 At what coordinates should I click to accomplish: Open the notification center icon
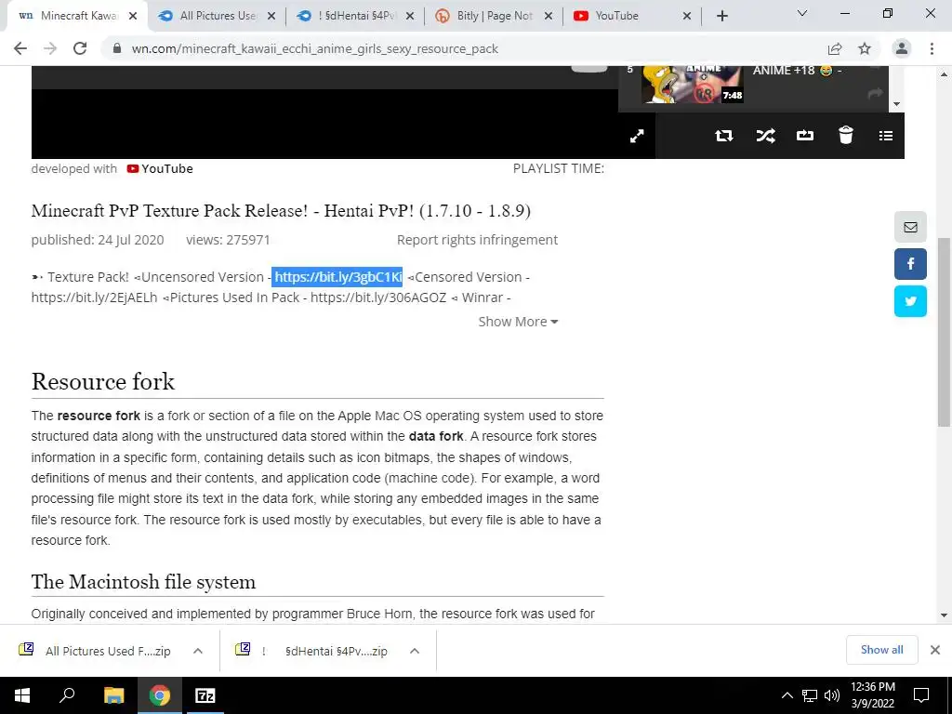point(921,695)
